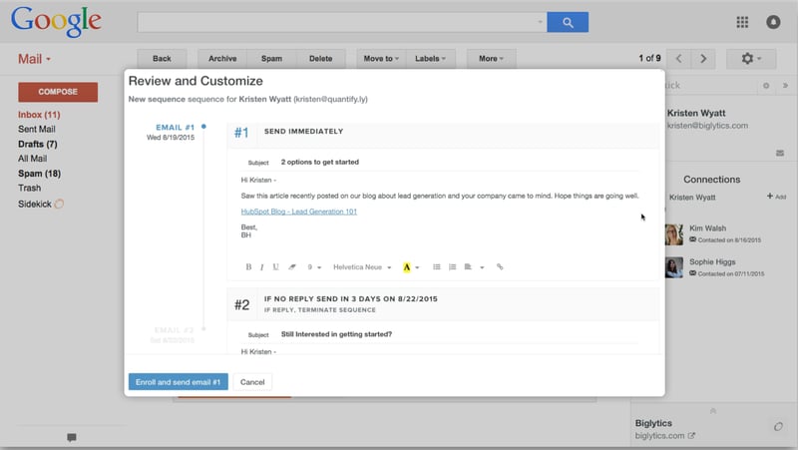Open Sent Mail folder
This screenshot has width=798, height=450.
(37, 130)
